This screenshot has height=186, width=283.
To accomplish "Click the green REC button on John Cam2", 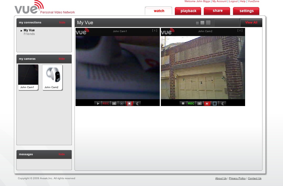I will point(191,104).
